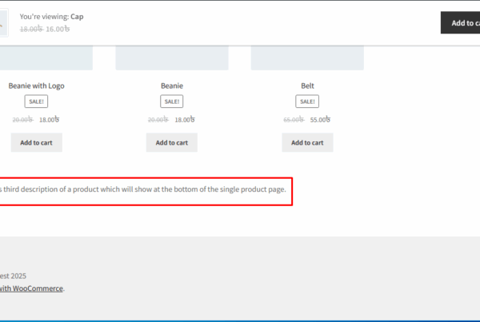
Task: Open the WooCommerce footer link
Action: (x=32, y=288)
